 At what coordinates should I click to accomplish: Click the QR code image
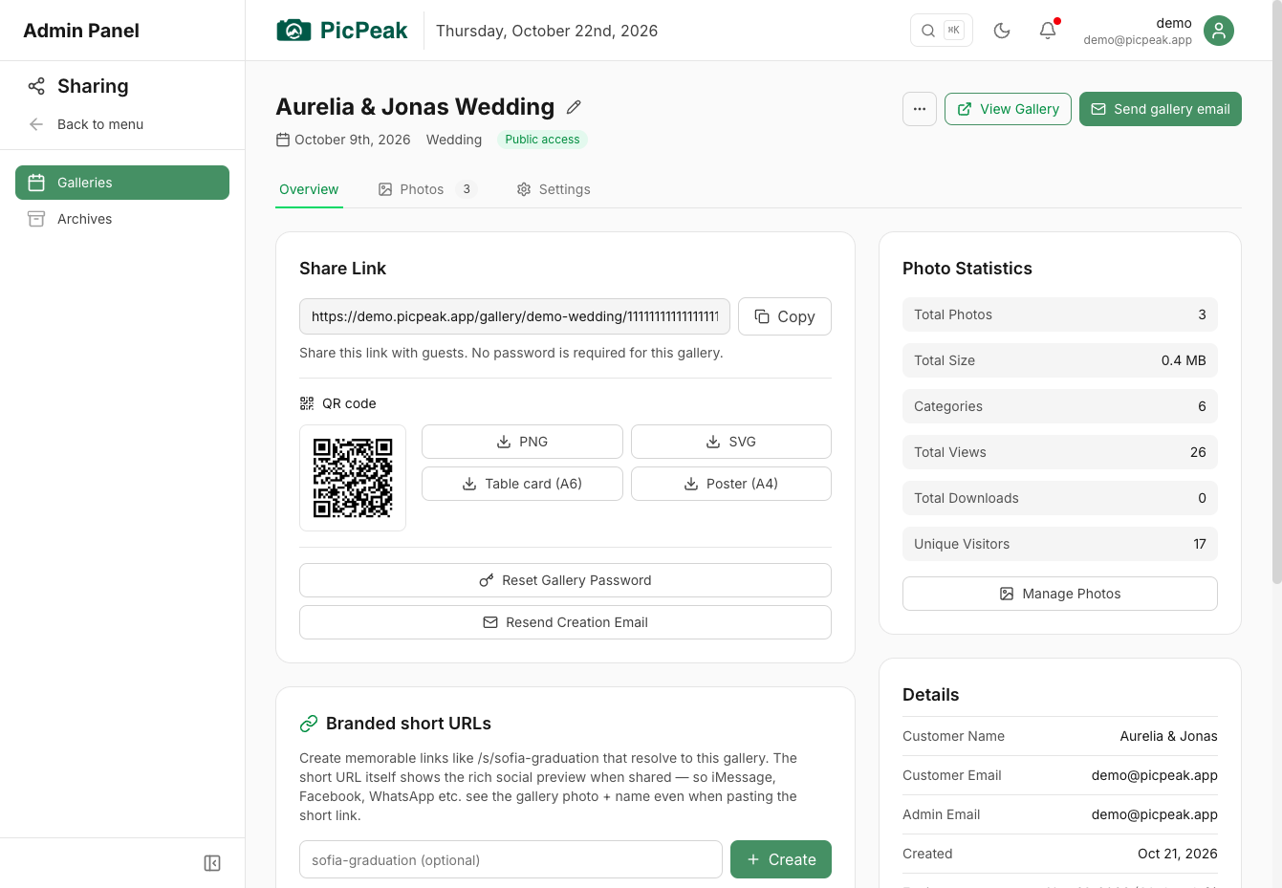pyautogui.click(x=353, y=478)
